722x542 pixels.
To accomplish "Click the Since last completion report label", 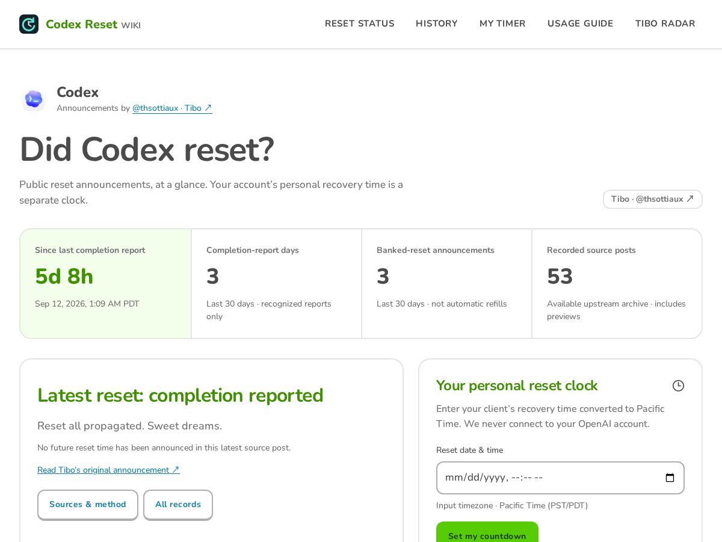I will (x=90, y=251).
